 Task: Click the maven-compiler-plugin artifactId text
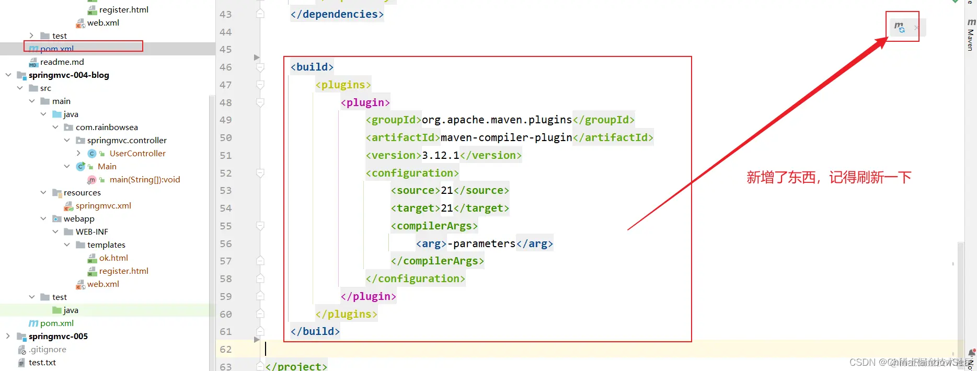coord(506,137)
